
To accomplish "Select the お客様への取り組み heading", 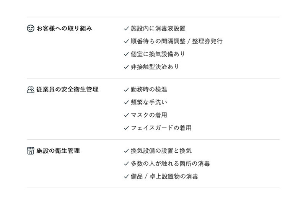I will [64, 28].
